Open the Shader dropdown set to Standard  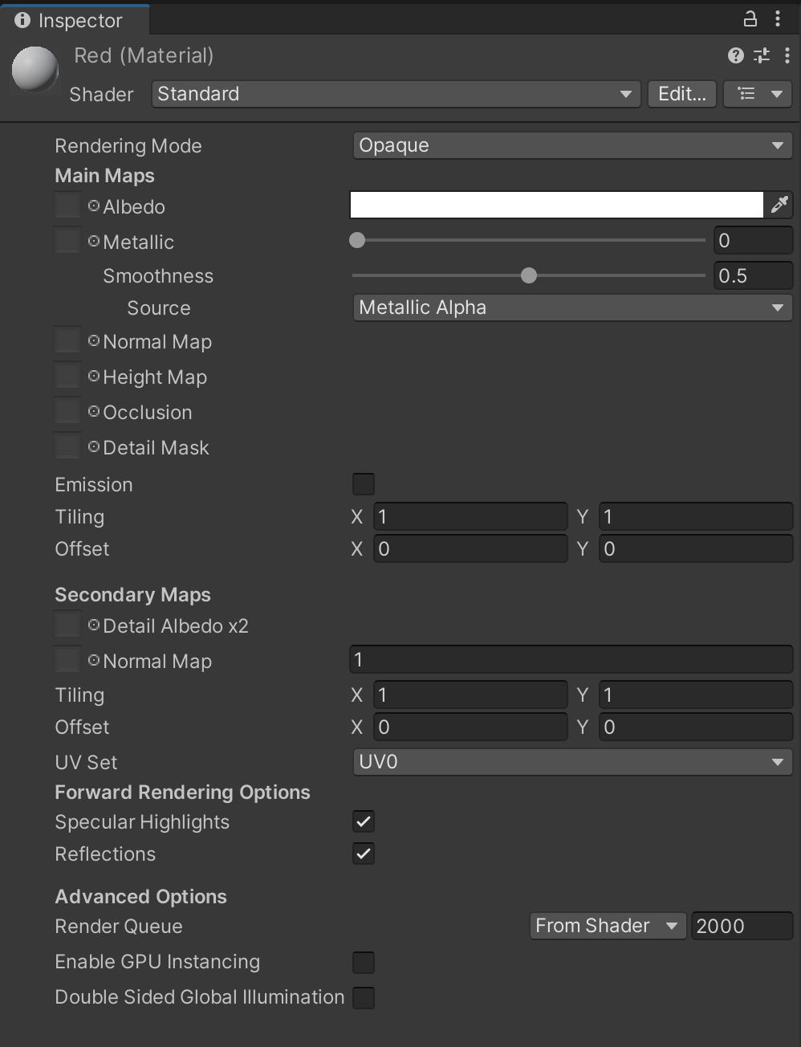pos(396,94)
